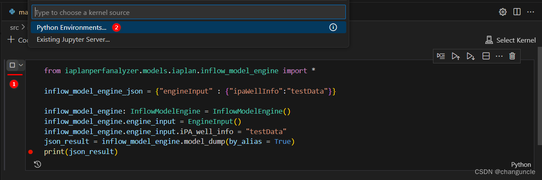
Task: Click the add Code cell button
Action: click(x=18, y=40)
